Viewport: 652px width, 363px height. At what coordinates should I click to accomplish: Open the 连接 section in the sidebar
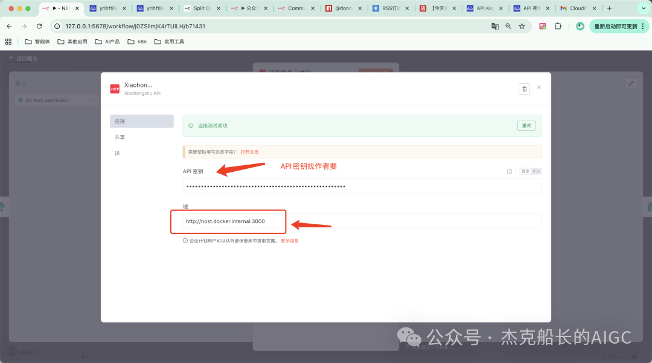point(142,121)
